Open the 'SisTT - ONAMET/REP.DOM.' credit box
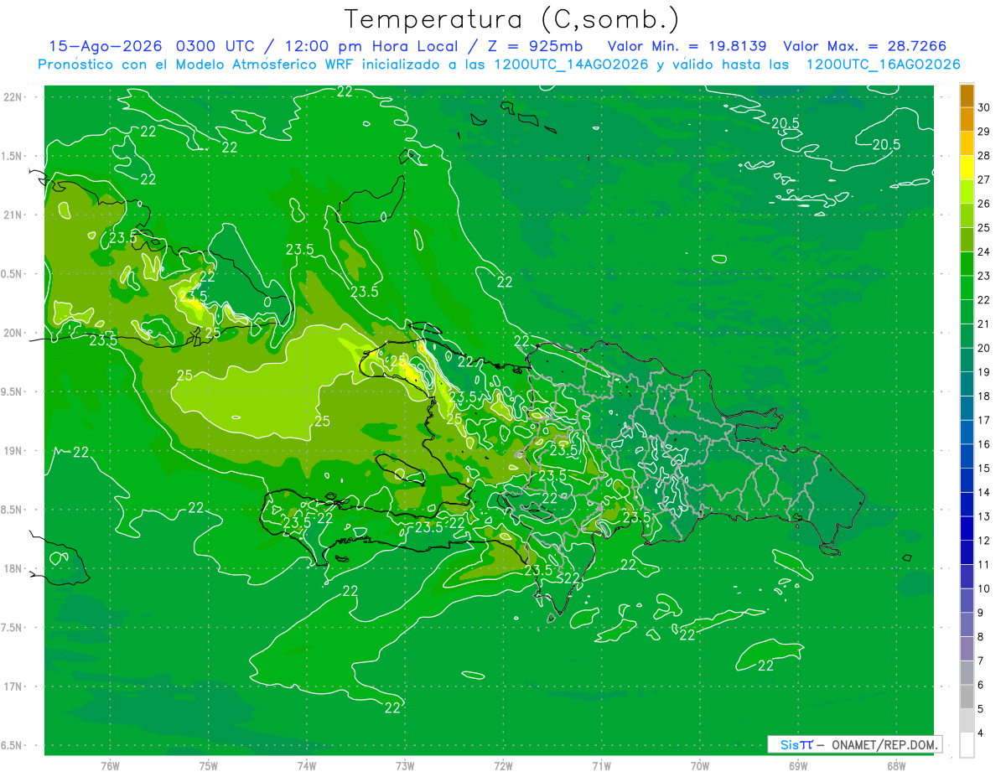Image resolution: width=1006 pixels, height=777 pixels. pos(855,744)
